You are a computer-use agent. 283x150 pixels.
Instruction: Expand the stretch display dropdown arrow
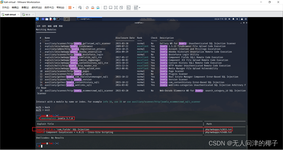[139, 8]
